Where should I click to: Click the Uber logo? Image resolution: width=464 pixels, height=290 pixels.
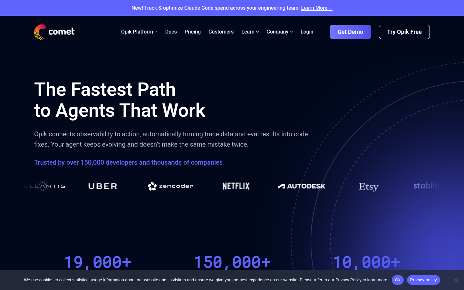point(102,186)
